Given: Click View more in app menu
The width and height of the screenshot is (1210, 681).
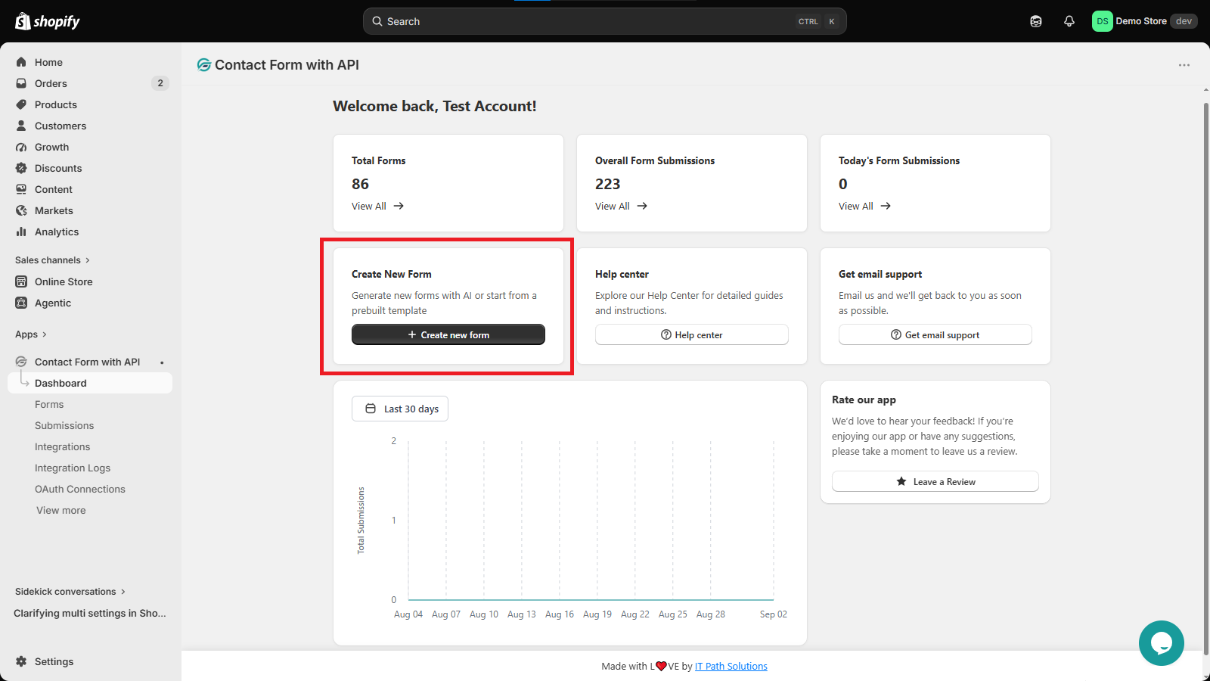Looking at the screenshot, I should [x=61, y=510].
